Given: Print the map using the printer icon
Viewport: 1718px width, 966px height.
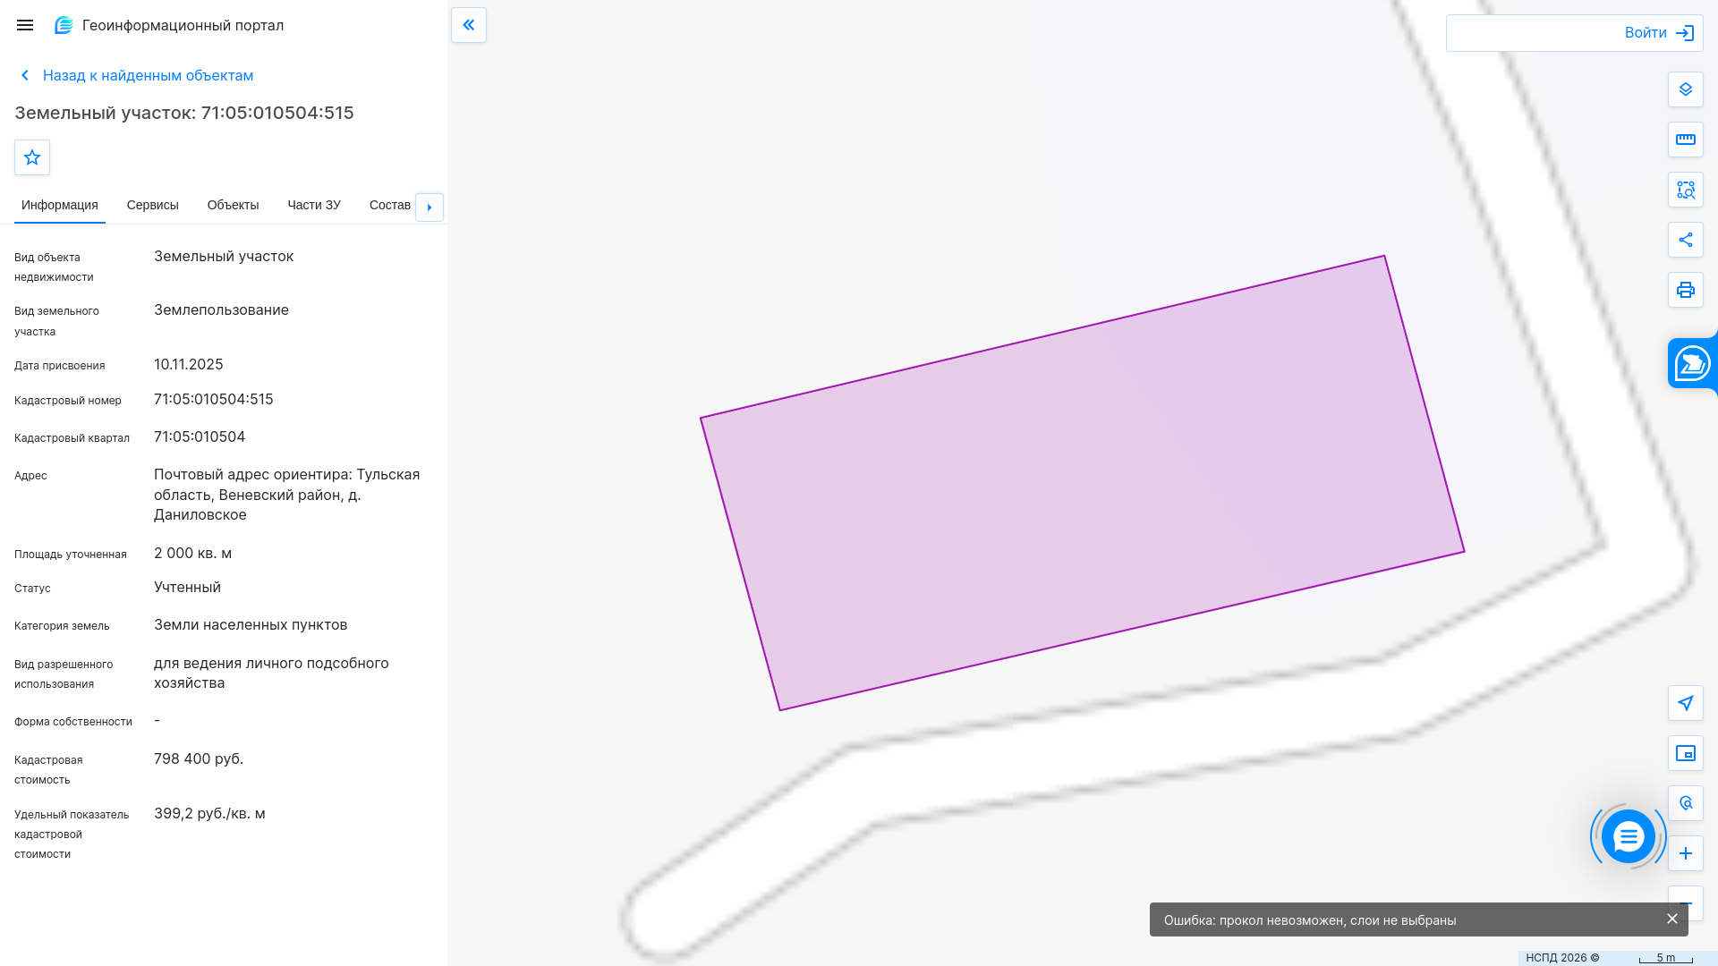Looking at the screenshot, I should point(1686,290).
